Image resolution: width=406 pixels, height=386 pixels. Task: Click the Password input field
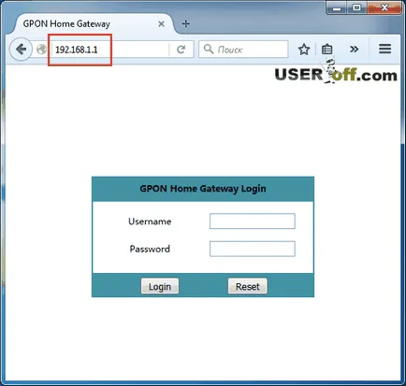pyautogui.click(x=253, y=249)
